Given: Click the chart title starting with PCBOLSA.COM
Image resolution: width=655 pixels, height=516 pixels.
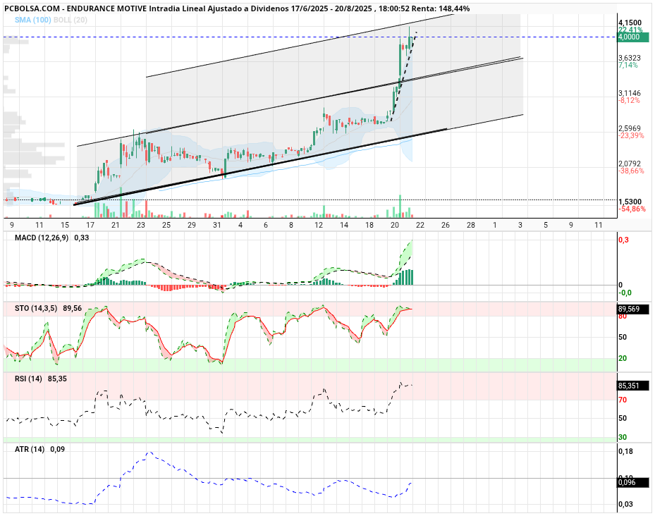Looking at the screenshot, I should pos(237,8).
